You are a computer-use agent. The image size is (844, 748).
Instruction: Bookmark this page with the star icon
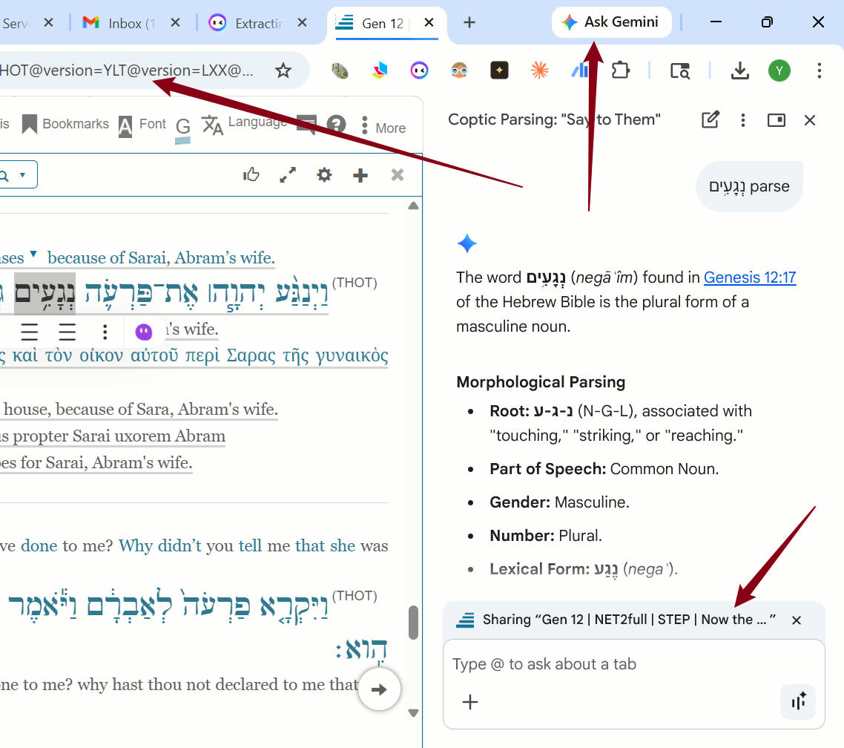point(283,70)
